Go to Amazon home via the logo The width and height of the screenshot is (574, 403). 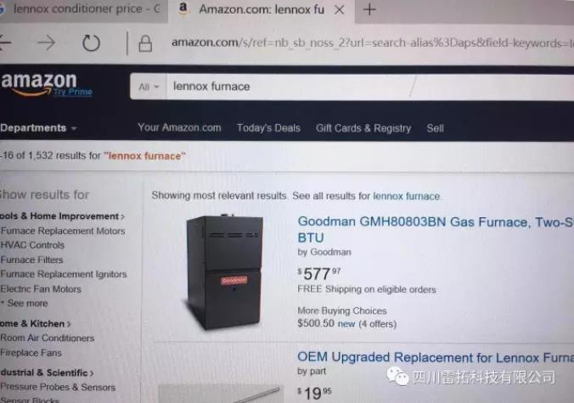point(39,81)
